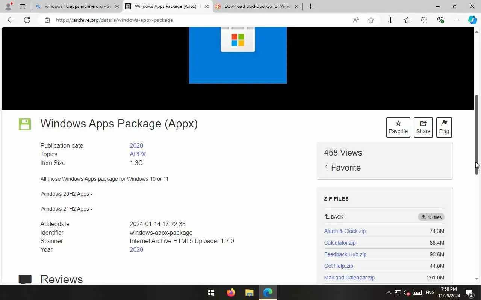Open touch keyboard tray icon

pos(417,292)
